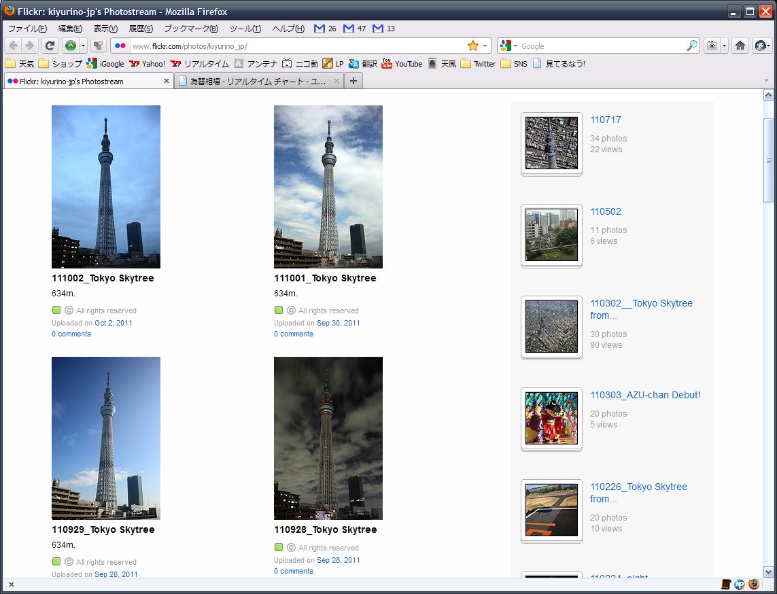Screen dimensions: 777x594
Task: Open the ニコ動 bookmark
Action: (x=300, y=63)
